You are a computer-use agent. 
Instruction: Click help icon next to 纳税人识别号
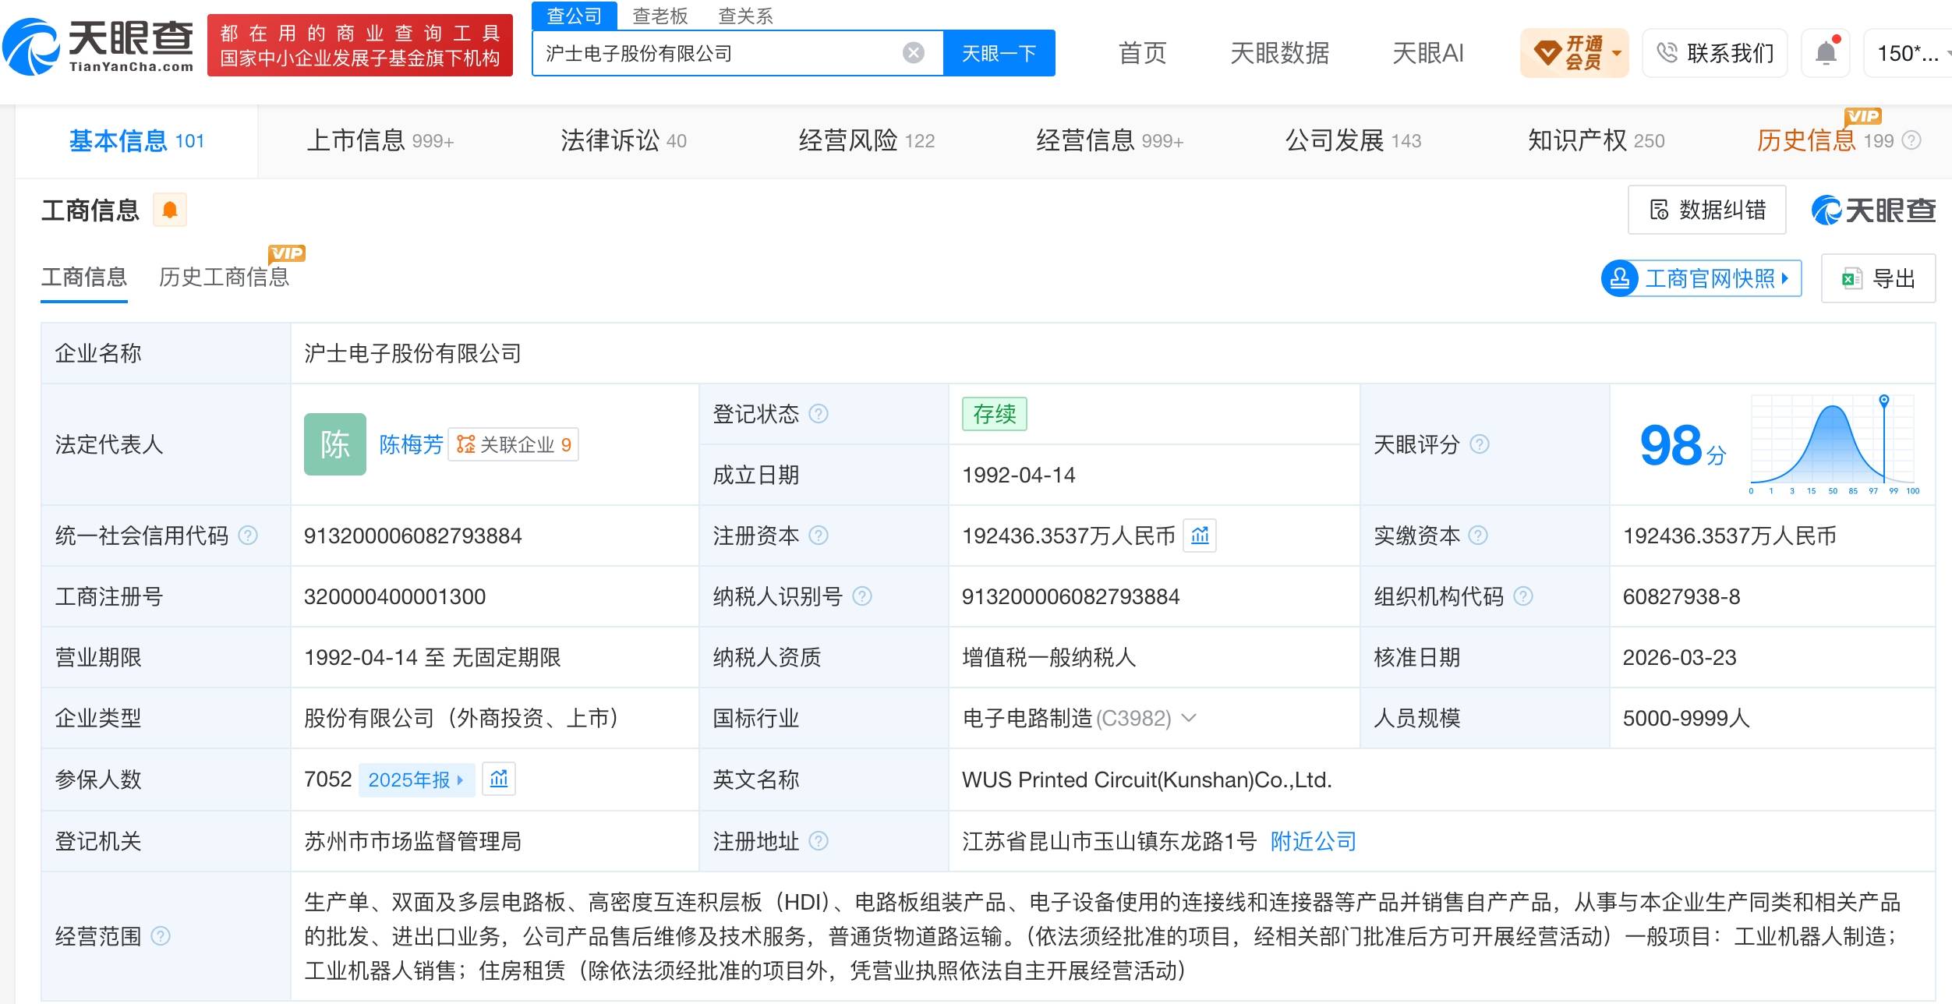861,596
